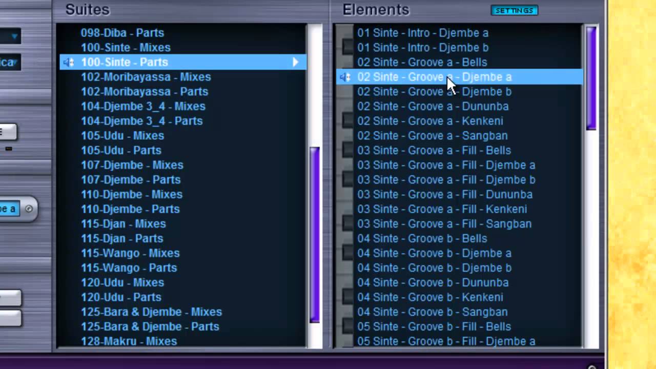Select suite 104-Djembe 3_4 - Mixes
This screenshot has width=656, height=369.
pos(143,107)
